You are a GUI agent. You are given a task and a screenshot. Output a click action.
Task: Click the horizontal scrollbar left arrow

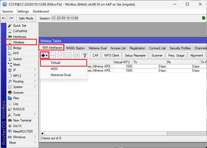42,134
